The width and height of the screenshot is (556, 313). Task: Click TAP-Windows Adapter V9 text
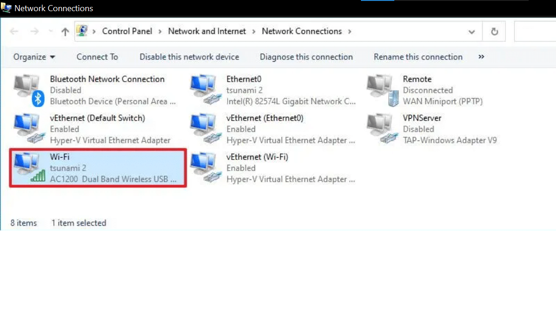pos(449,141)
